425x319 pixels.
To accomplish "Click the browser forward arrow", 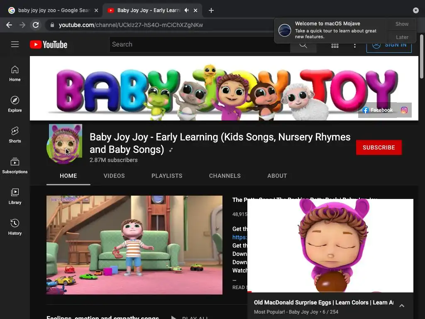I will coord(22,25).
